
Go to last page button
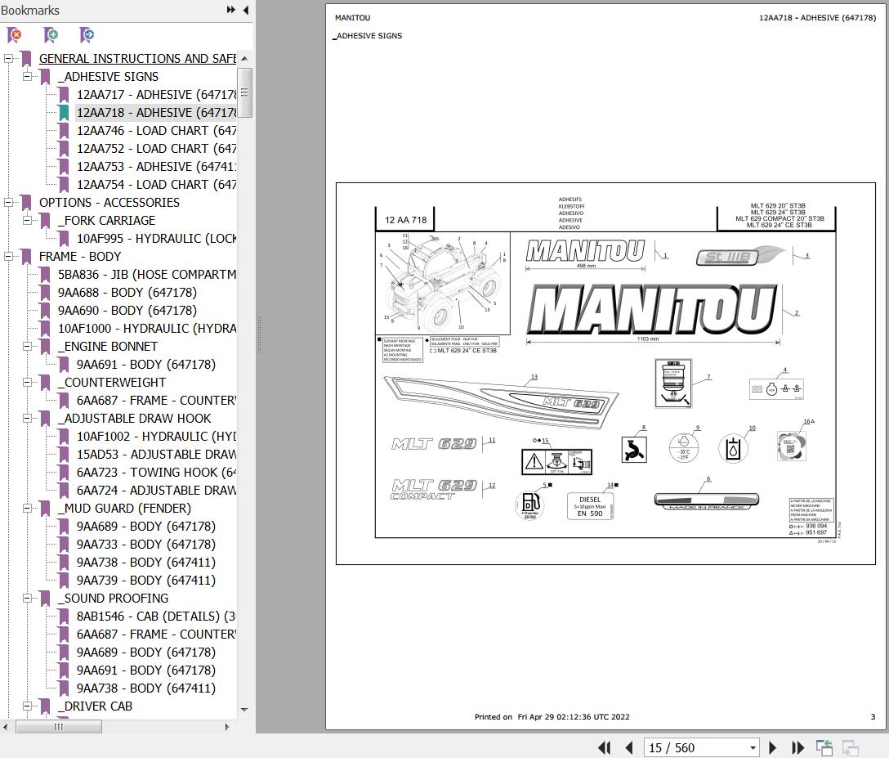pyautogui.click(x=797, y=748)
